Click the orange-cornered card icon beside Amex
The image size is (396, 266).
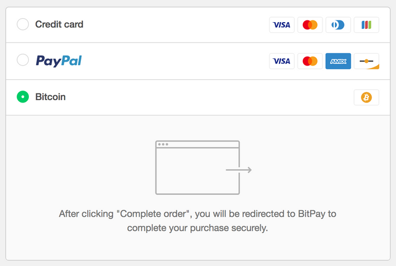click(x=367, y=61)
